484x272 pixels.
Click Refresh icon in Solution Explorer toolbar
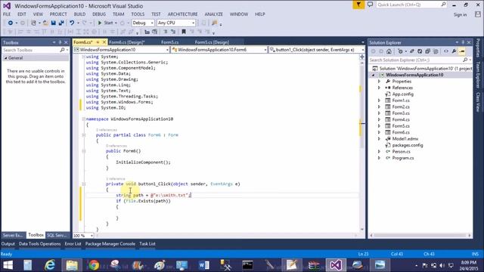pos(420,51)
